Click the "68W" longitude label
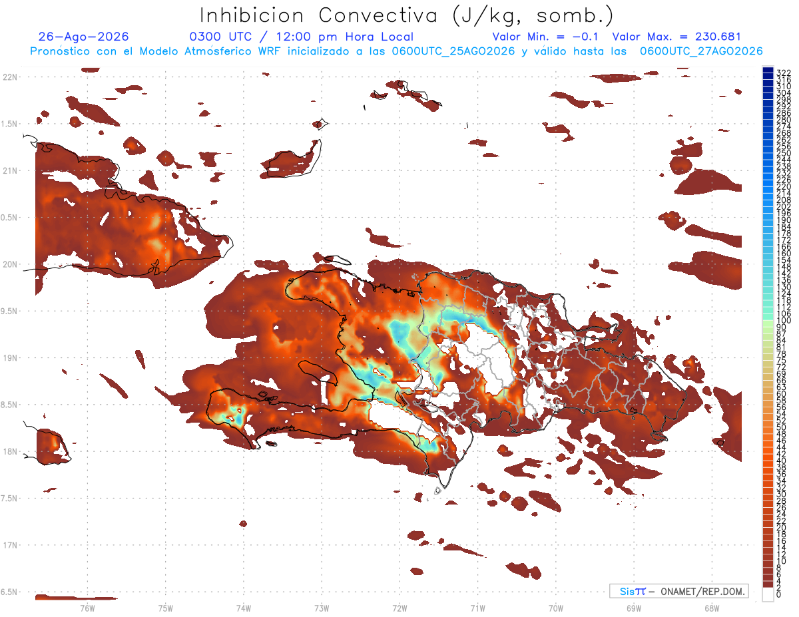The width and height of the screenshot is (799, 617). click(x=712, y=608)
